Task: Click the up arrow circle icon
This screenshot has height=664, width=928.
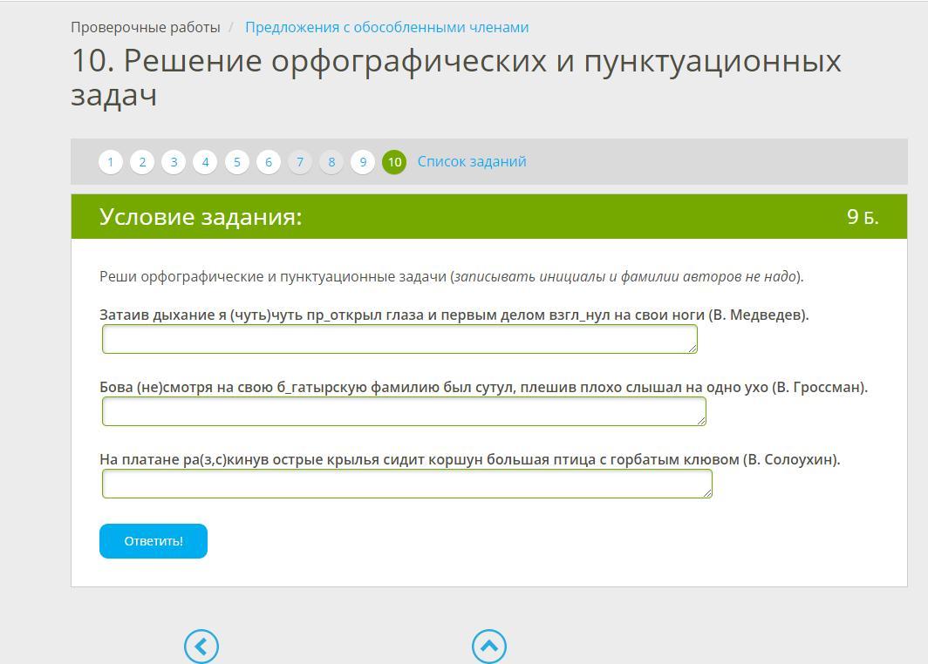Action: 489,647
